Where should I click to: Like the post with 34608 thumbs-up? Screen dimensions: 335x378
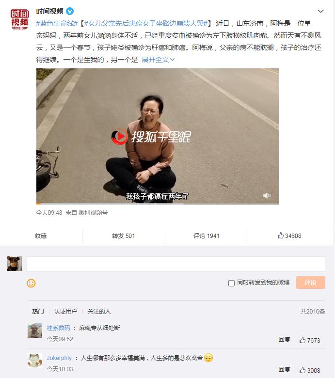tap(289, 236)
